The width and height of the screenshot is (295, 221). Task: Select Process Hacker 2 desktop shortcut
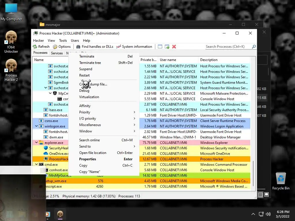pos(11,70)
